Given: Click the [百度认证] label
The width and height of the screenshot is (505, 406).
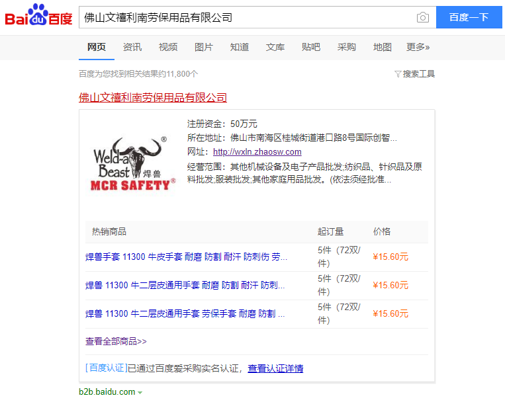Looking at the screenshot, I should [107, 368].
